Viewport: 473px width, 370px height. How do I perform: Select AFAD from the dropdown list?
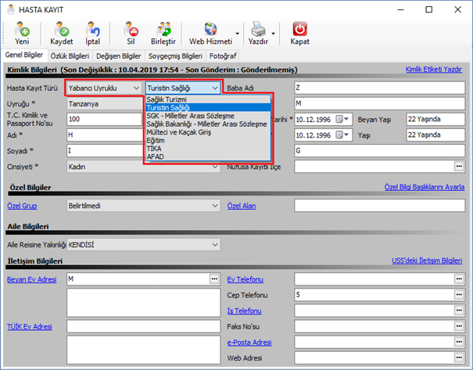[x=208, y=156]
